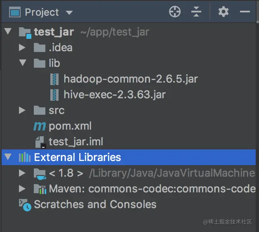259x232 pixels.
Task: Expand the src folder arrow
Action: point(22,110)
